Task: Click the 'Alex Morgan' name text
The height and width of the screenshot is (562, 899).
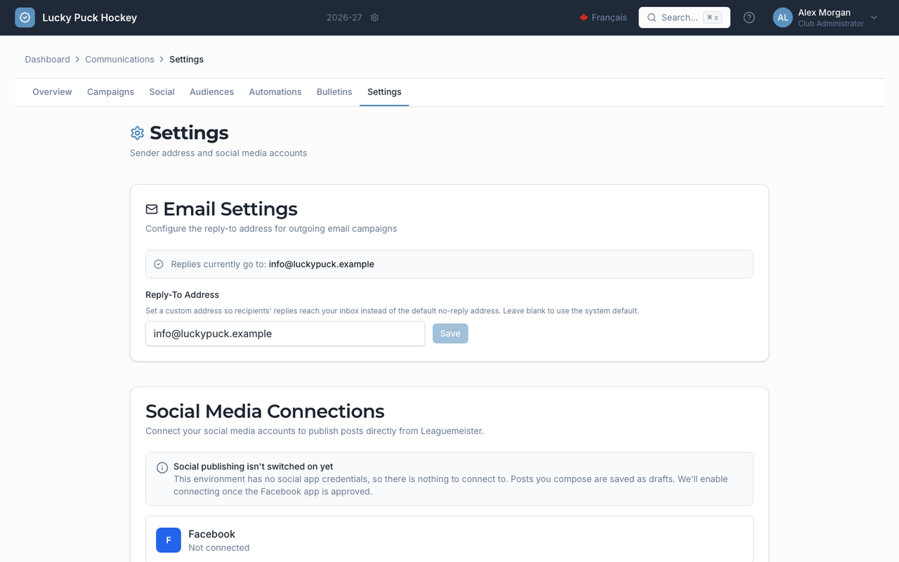Action: pyautogui.click(x=824, y=13)
